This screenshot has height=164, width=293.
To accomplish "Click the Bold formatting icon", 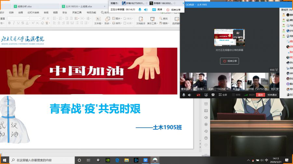I will tap(9, 23).
